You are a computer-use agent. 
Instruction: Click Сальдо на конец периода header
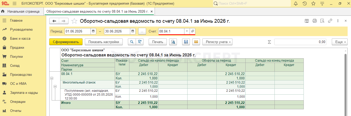tap(274, 61)
